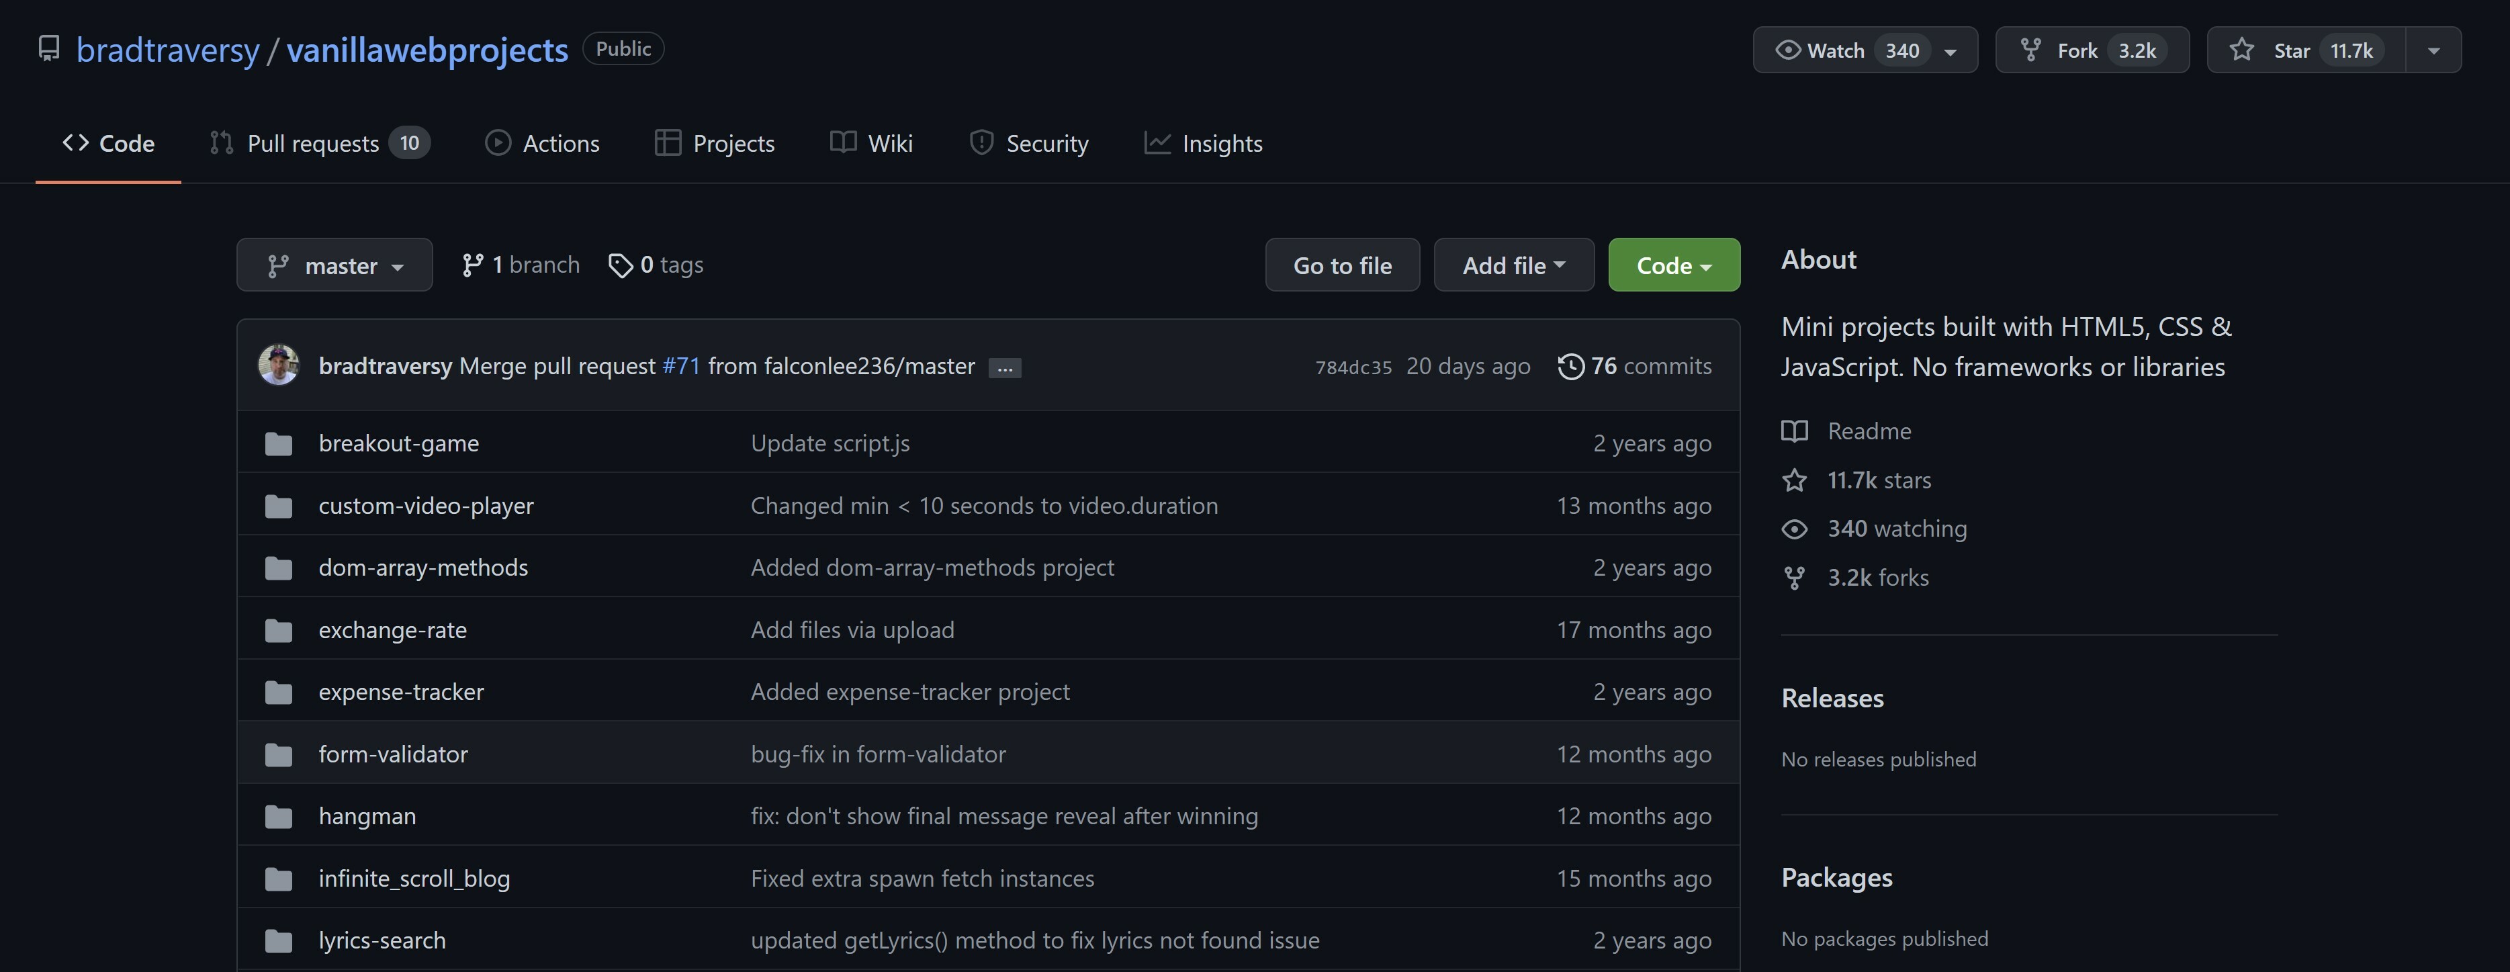Screen dimensions: 2510x972
Task: Open commit hash 784dc35
Action: coord(1353,367)
